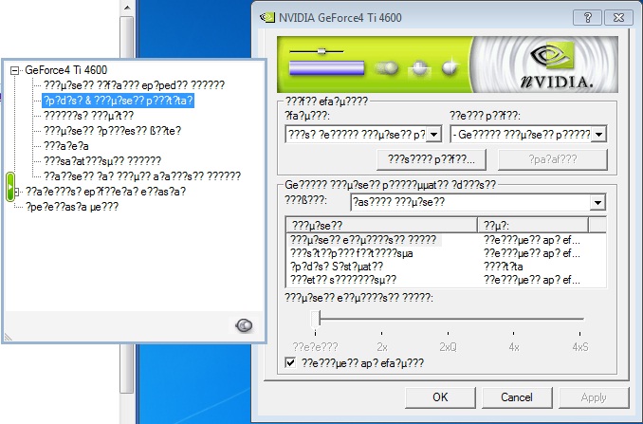Click the Help question mark button
Screen dimensions: 643x424
[x=587, y=18]
